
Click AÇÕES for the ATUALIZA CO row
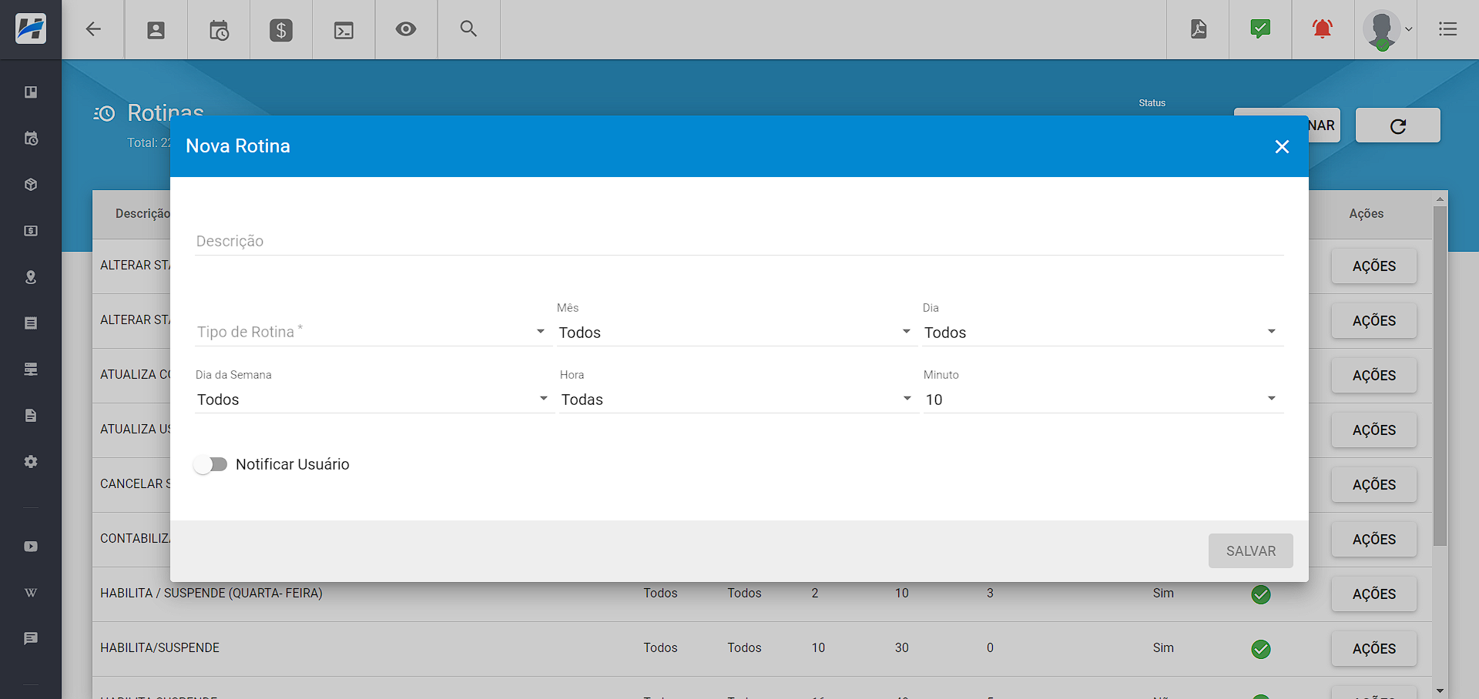1374,376
